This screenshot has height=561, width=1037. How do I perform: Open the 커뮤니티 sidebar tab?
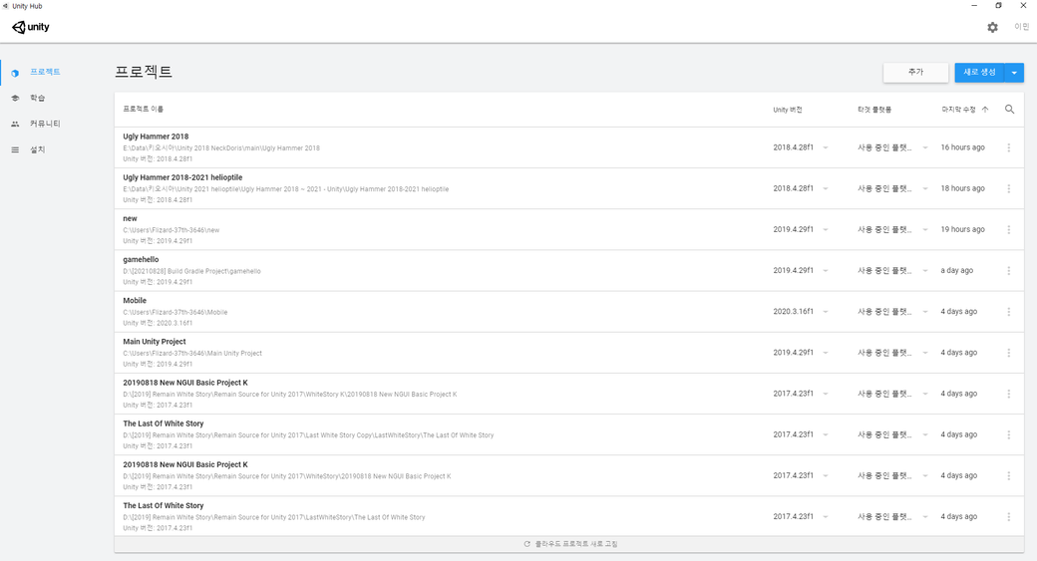(45, 124)
